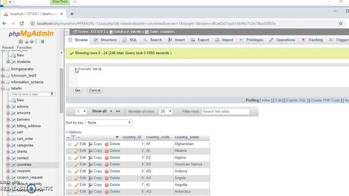The height and width of the screenshot is (196, 349).
Task: Expand the formgenerator database node
Action: 3,69
